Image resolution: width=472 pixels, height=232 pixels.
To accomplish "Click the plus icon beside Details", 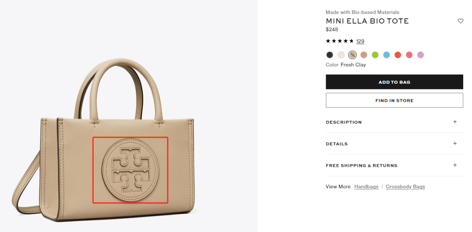I will click(x=455, y=144).
